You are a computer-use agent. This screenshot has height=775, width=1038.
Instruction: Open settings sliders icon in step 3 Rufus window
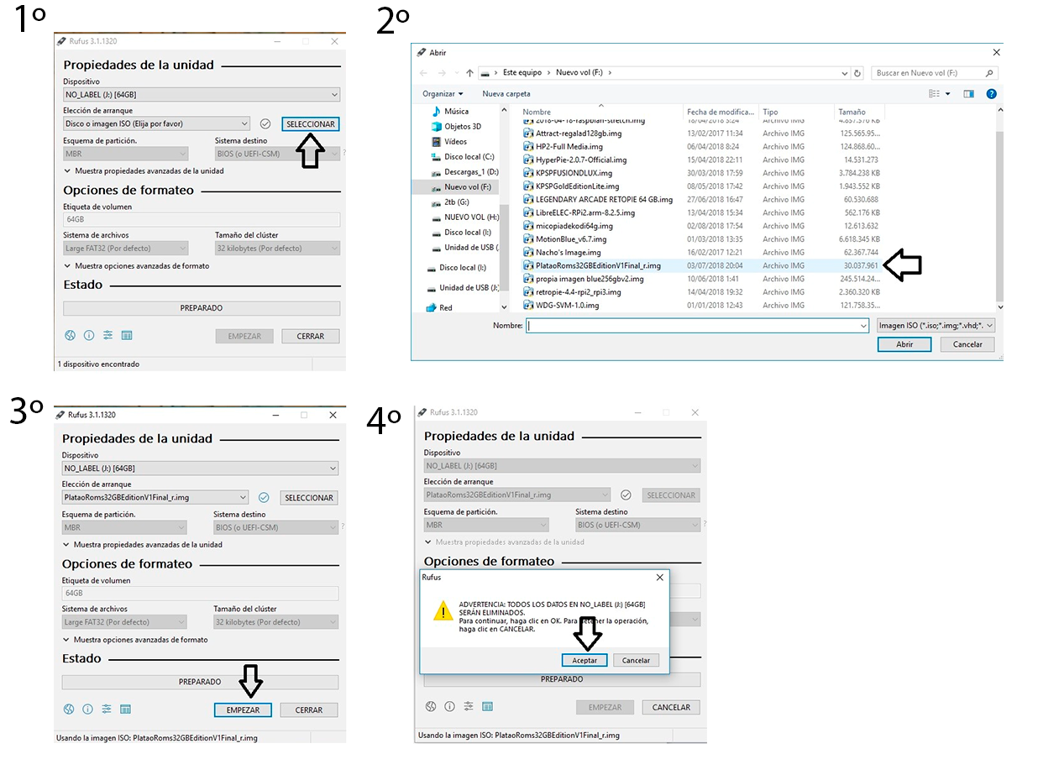click(107, 710)
